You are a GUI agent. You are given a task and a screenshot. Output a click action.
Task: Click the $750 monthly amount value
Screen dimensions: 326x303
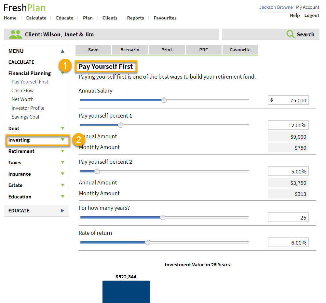point(288,147)
